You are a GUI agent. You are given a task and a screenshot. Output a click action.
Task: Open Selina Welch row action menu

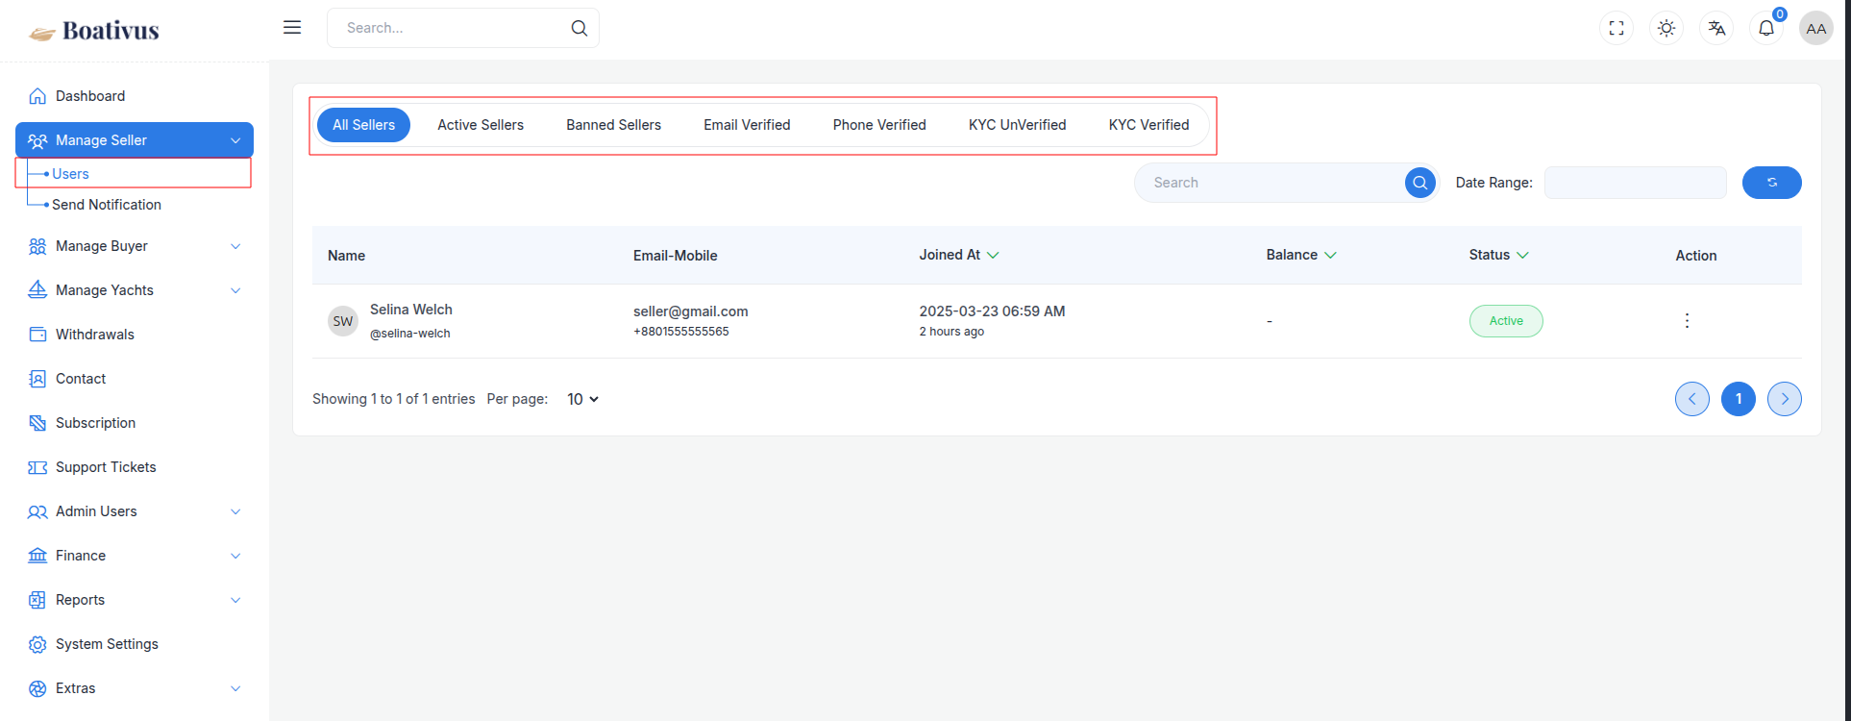click(1687, 321)
